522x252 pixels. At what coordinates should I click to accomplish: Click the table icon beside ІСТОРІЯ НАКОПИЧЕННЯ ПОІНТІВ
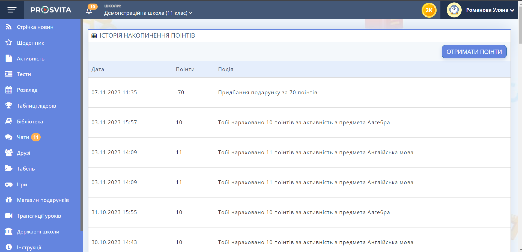click(94, 36)
